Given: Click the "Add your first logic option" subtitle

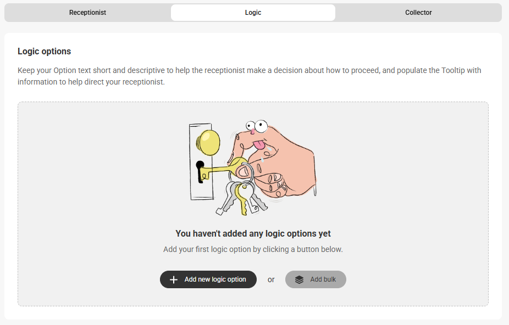Looking at the screenshot, I should pos(253,249).
